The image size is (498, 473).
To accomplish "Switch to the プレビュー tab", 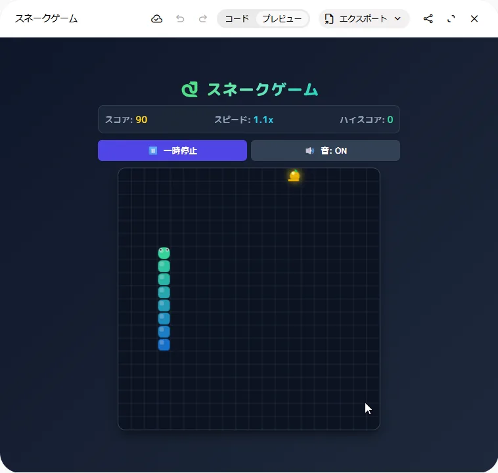I will [282, 19].
